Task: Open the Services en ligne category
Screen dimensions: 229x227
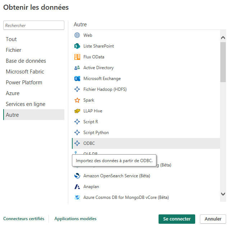Action: (26, 104)
